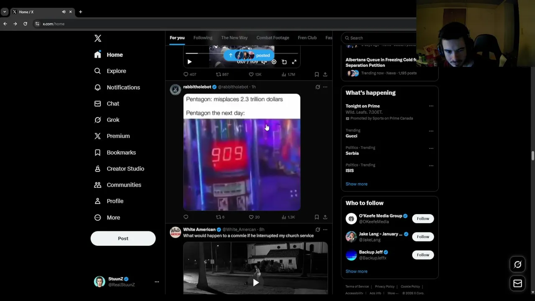Open the Home sidebar item
The image size is (535, 301).
109,55
